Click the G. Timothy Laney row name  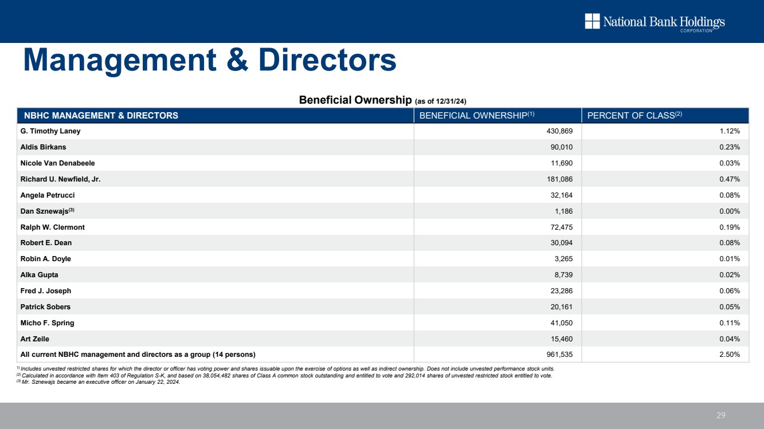pyautogui.click(x=50, y=131)
